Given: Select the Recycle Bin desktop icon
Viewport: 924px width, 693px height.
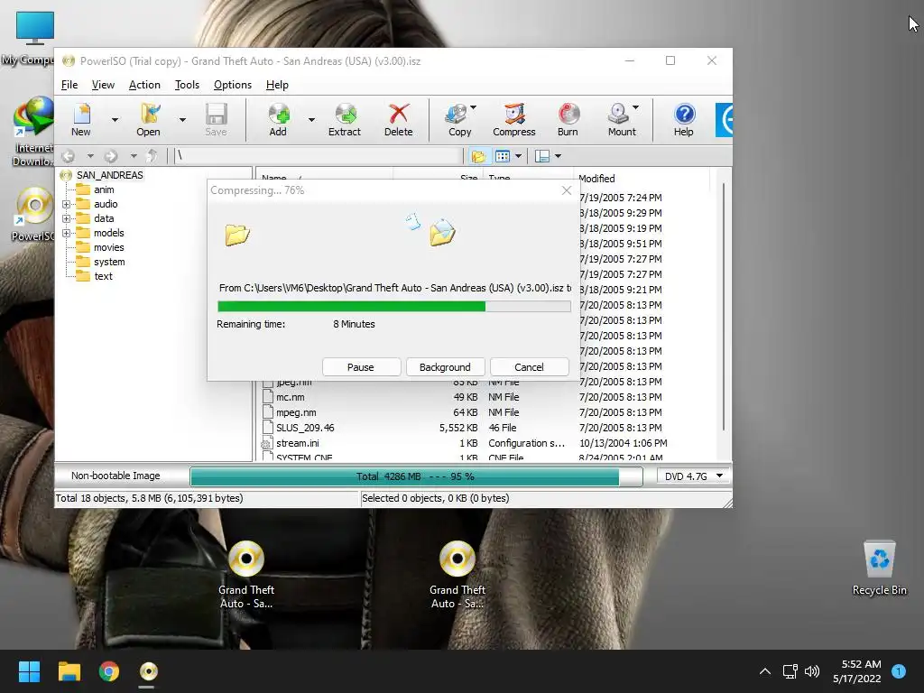Looking at the screenshot, I should pyautogui.click(x=879, y=568).
